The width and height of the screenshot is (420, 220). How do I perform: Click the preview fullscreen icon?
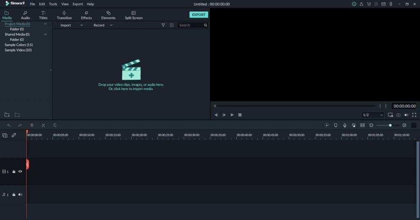click(414, 115)
